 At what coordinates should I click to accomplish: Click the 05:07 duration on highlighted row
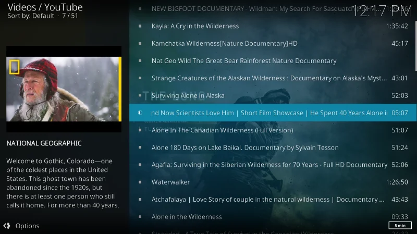399,113
